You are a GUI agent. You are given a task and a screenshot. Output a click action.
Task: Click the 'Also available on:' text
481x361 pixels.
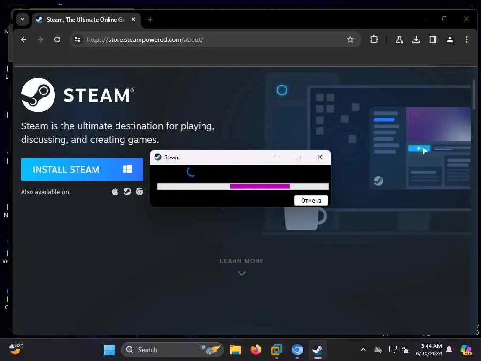pyautogui.click(x=46, y=192)
